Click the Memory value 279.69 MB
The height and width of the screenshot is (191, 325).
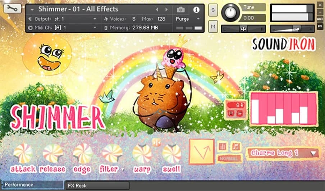click(145, 28)
